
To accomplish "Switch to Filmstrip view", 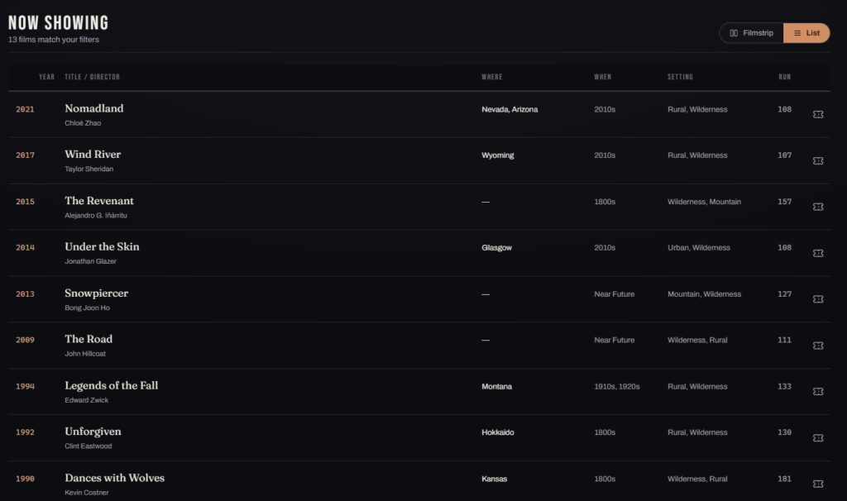I will click(751, 33).
